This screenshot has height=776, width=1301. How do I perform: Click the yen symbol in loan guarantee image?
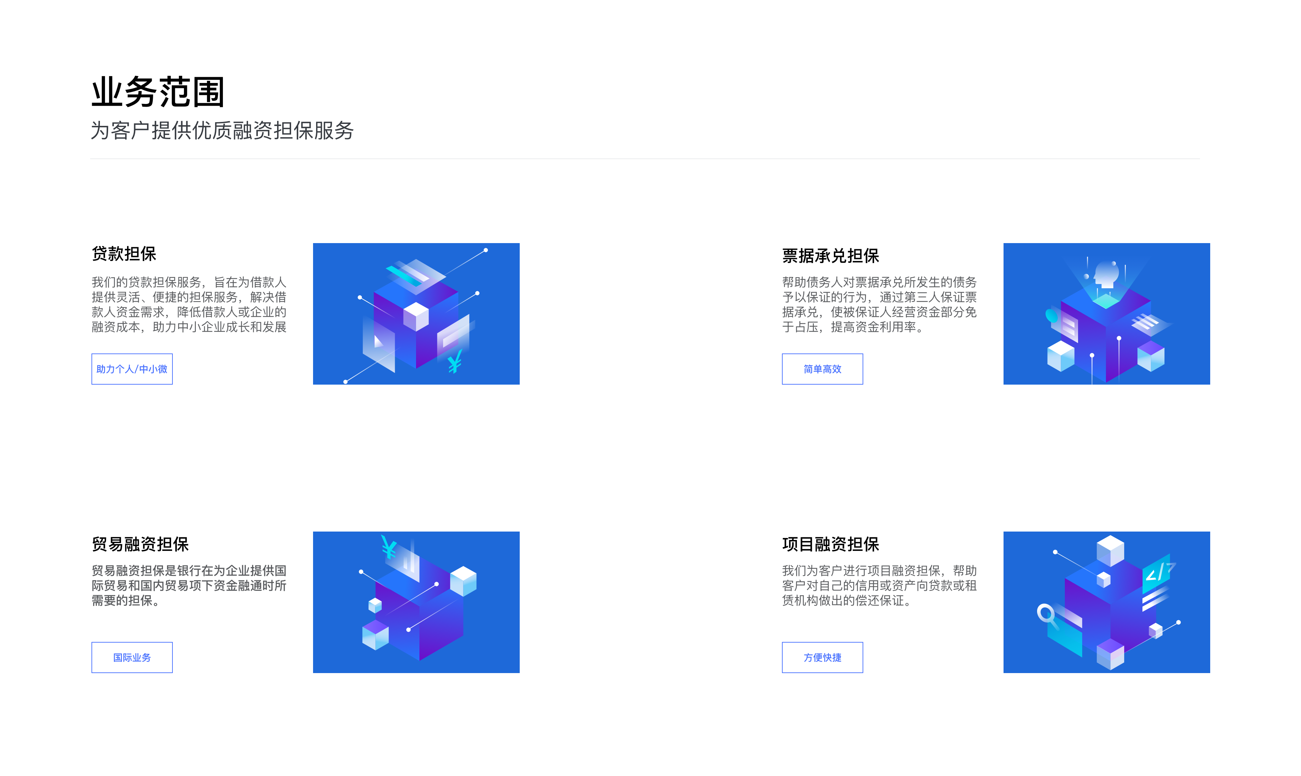455,361
